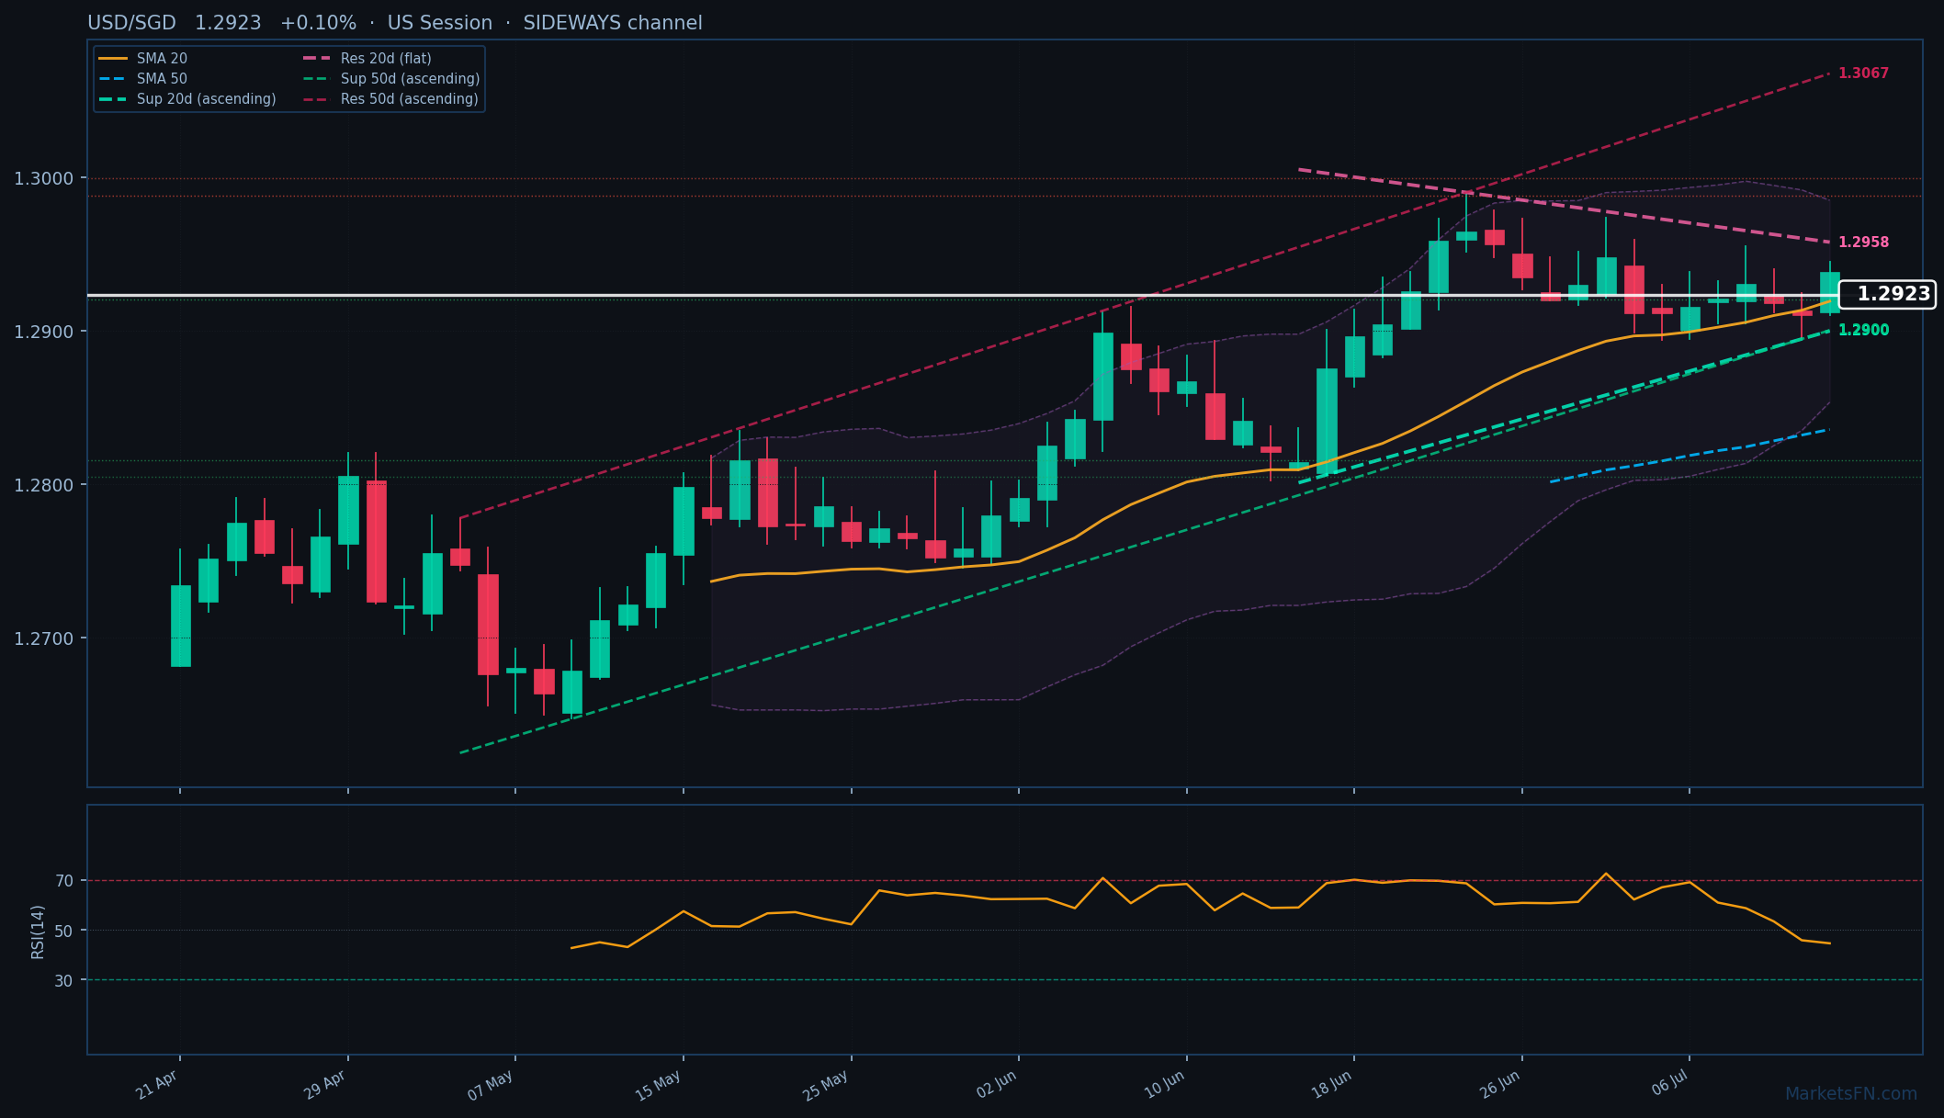The height and width of the screenshot is (1118, 1944).
Task: Click the 1.2700 y-axis tick label
Action: [x=44, y=638]
